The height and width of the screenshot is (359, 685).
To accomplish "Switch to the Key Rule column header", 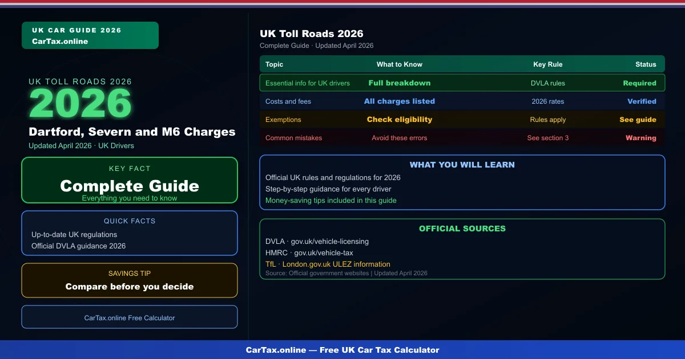I will [548, 64].
